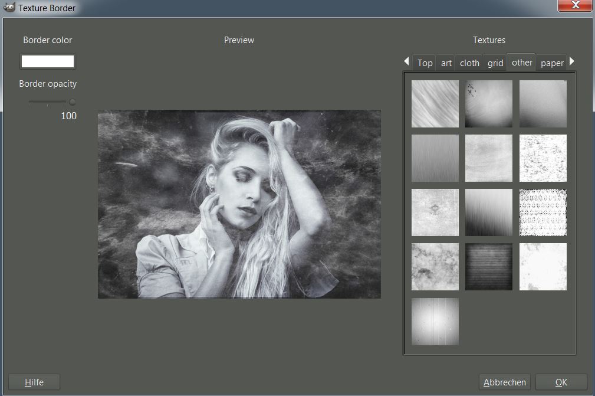Select the last texture with vertical lines
Screen dimensions: 595x396
coord(435,321)
